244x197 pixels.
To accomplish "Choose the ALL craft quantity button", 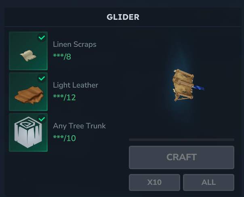I will [x=208, y=182].
